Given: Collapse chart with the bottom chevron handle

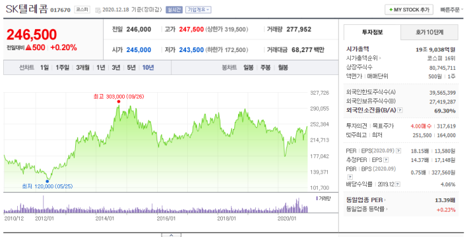Looking at the screenshot, I should (171, 235).
